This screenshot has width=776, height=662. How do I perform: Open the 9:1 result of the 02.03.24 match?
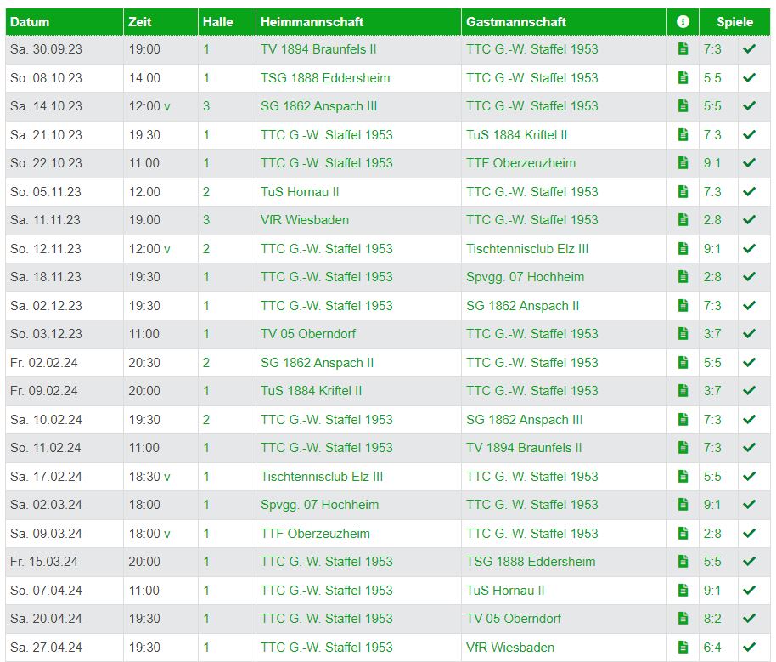coord(712,506)
